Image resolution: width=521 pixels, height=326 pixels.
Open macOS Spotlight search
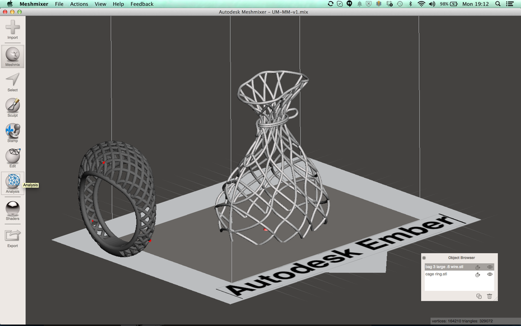(498, 4)
